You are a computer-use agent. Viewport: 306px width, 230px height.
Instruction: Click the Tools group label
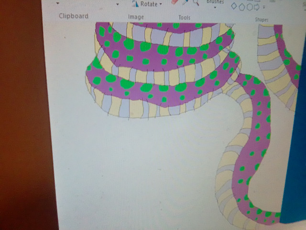coord(185,18)
